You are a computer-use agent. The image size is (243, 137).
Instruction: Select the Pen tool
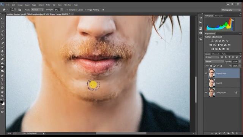point(2,76)
